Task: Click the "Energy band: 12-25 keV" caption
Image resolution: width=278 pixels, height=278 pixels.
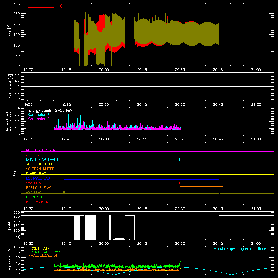Action: (50, 111)
